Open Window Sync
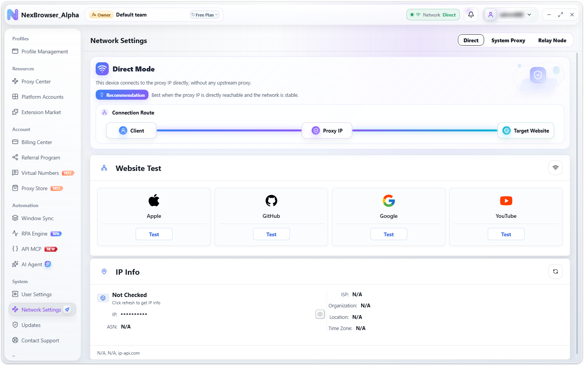This screenshot has width=584, height=365. [42, 218]
